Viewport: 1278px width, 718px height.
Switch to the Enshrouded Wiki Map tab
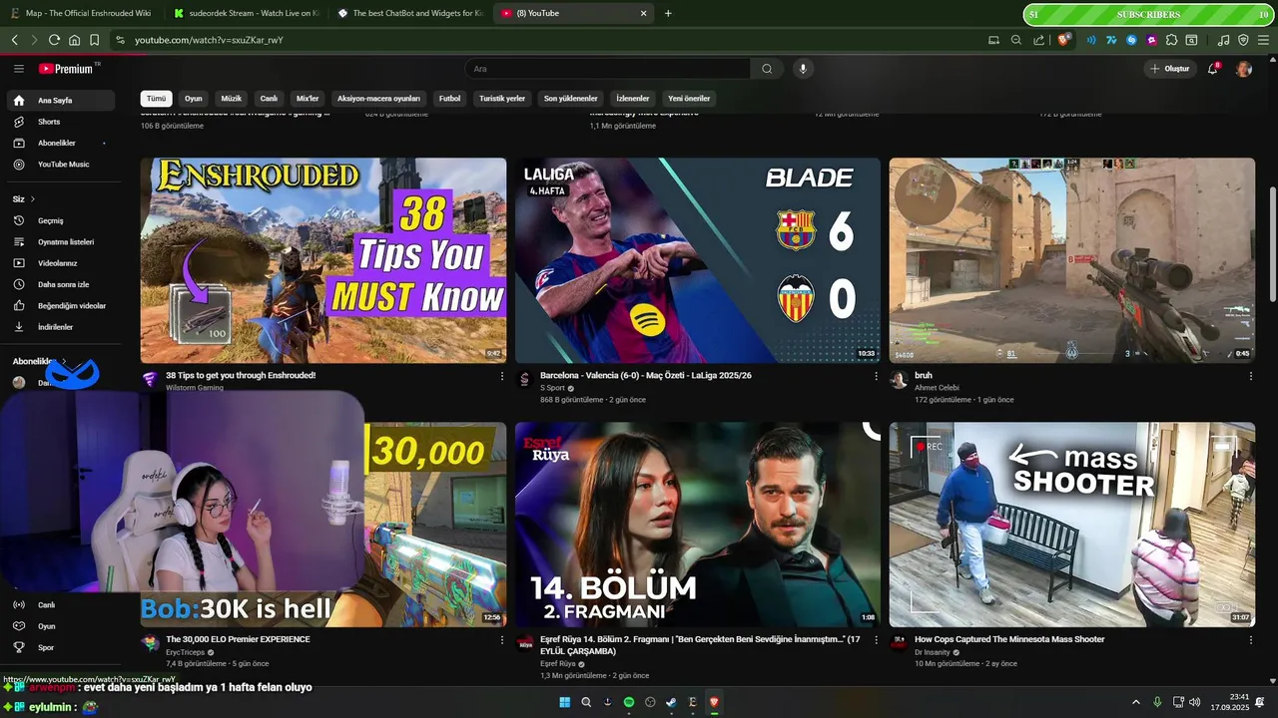coord(80,14)
